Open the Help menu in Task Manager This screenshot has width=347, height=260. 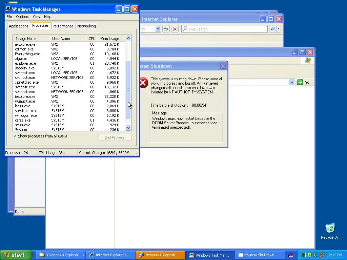click(x=47, y=17)
